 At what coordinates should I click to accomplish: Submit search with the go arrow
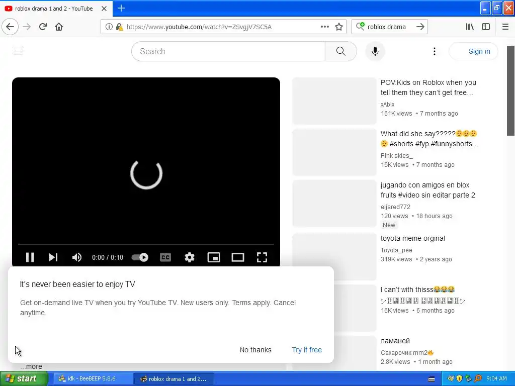420,27
